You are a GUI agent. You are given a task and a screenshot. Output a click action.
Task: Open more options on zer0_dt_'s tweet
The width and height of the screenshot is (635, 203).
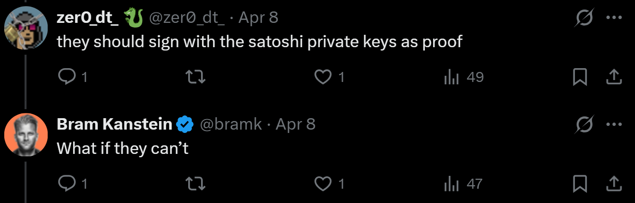coord(614,18)
